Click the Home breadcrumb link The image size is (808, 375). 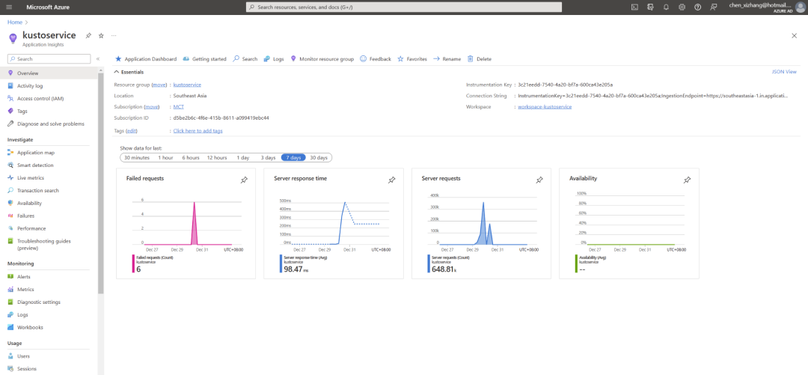pyautogui.click(x=14, y=22)
